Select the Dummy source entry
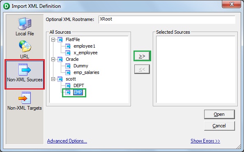This screenshot has width=244, height=152. pyautogui.click(x=81, y=66)
